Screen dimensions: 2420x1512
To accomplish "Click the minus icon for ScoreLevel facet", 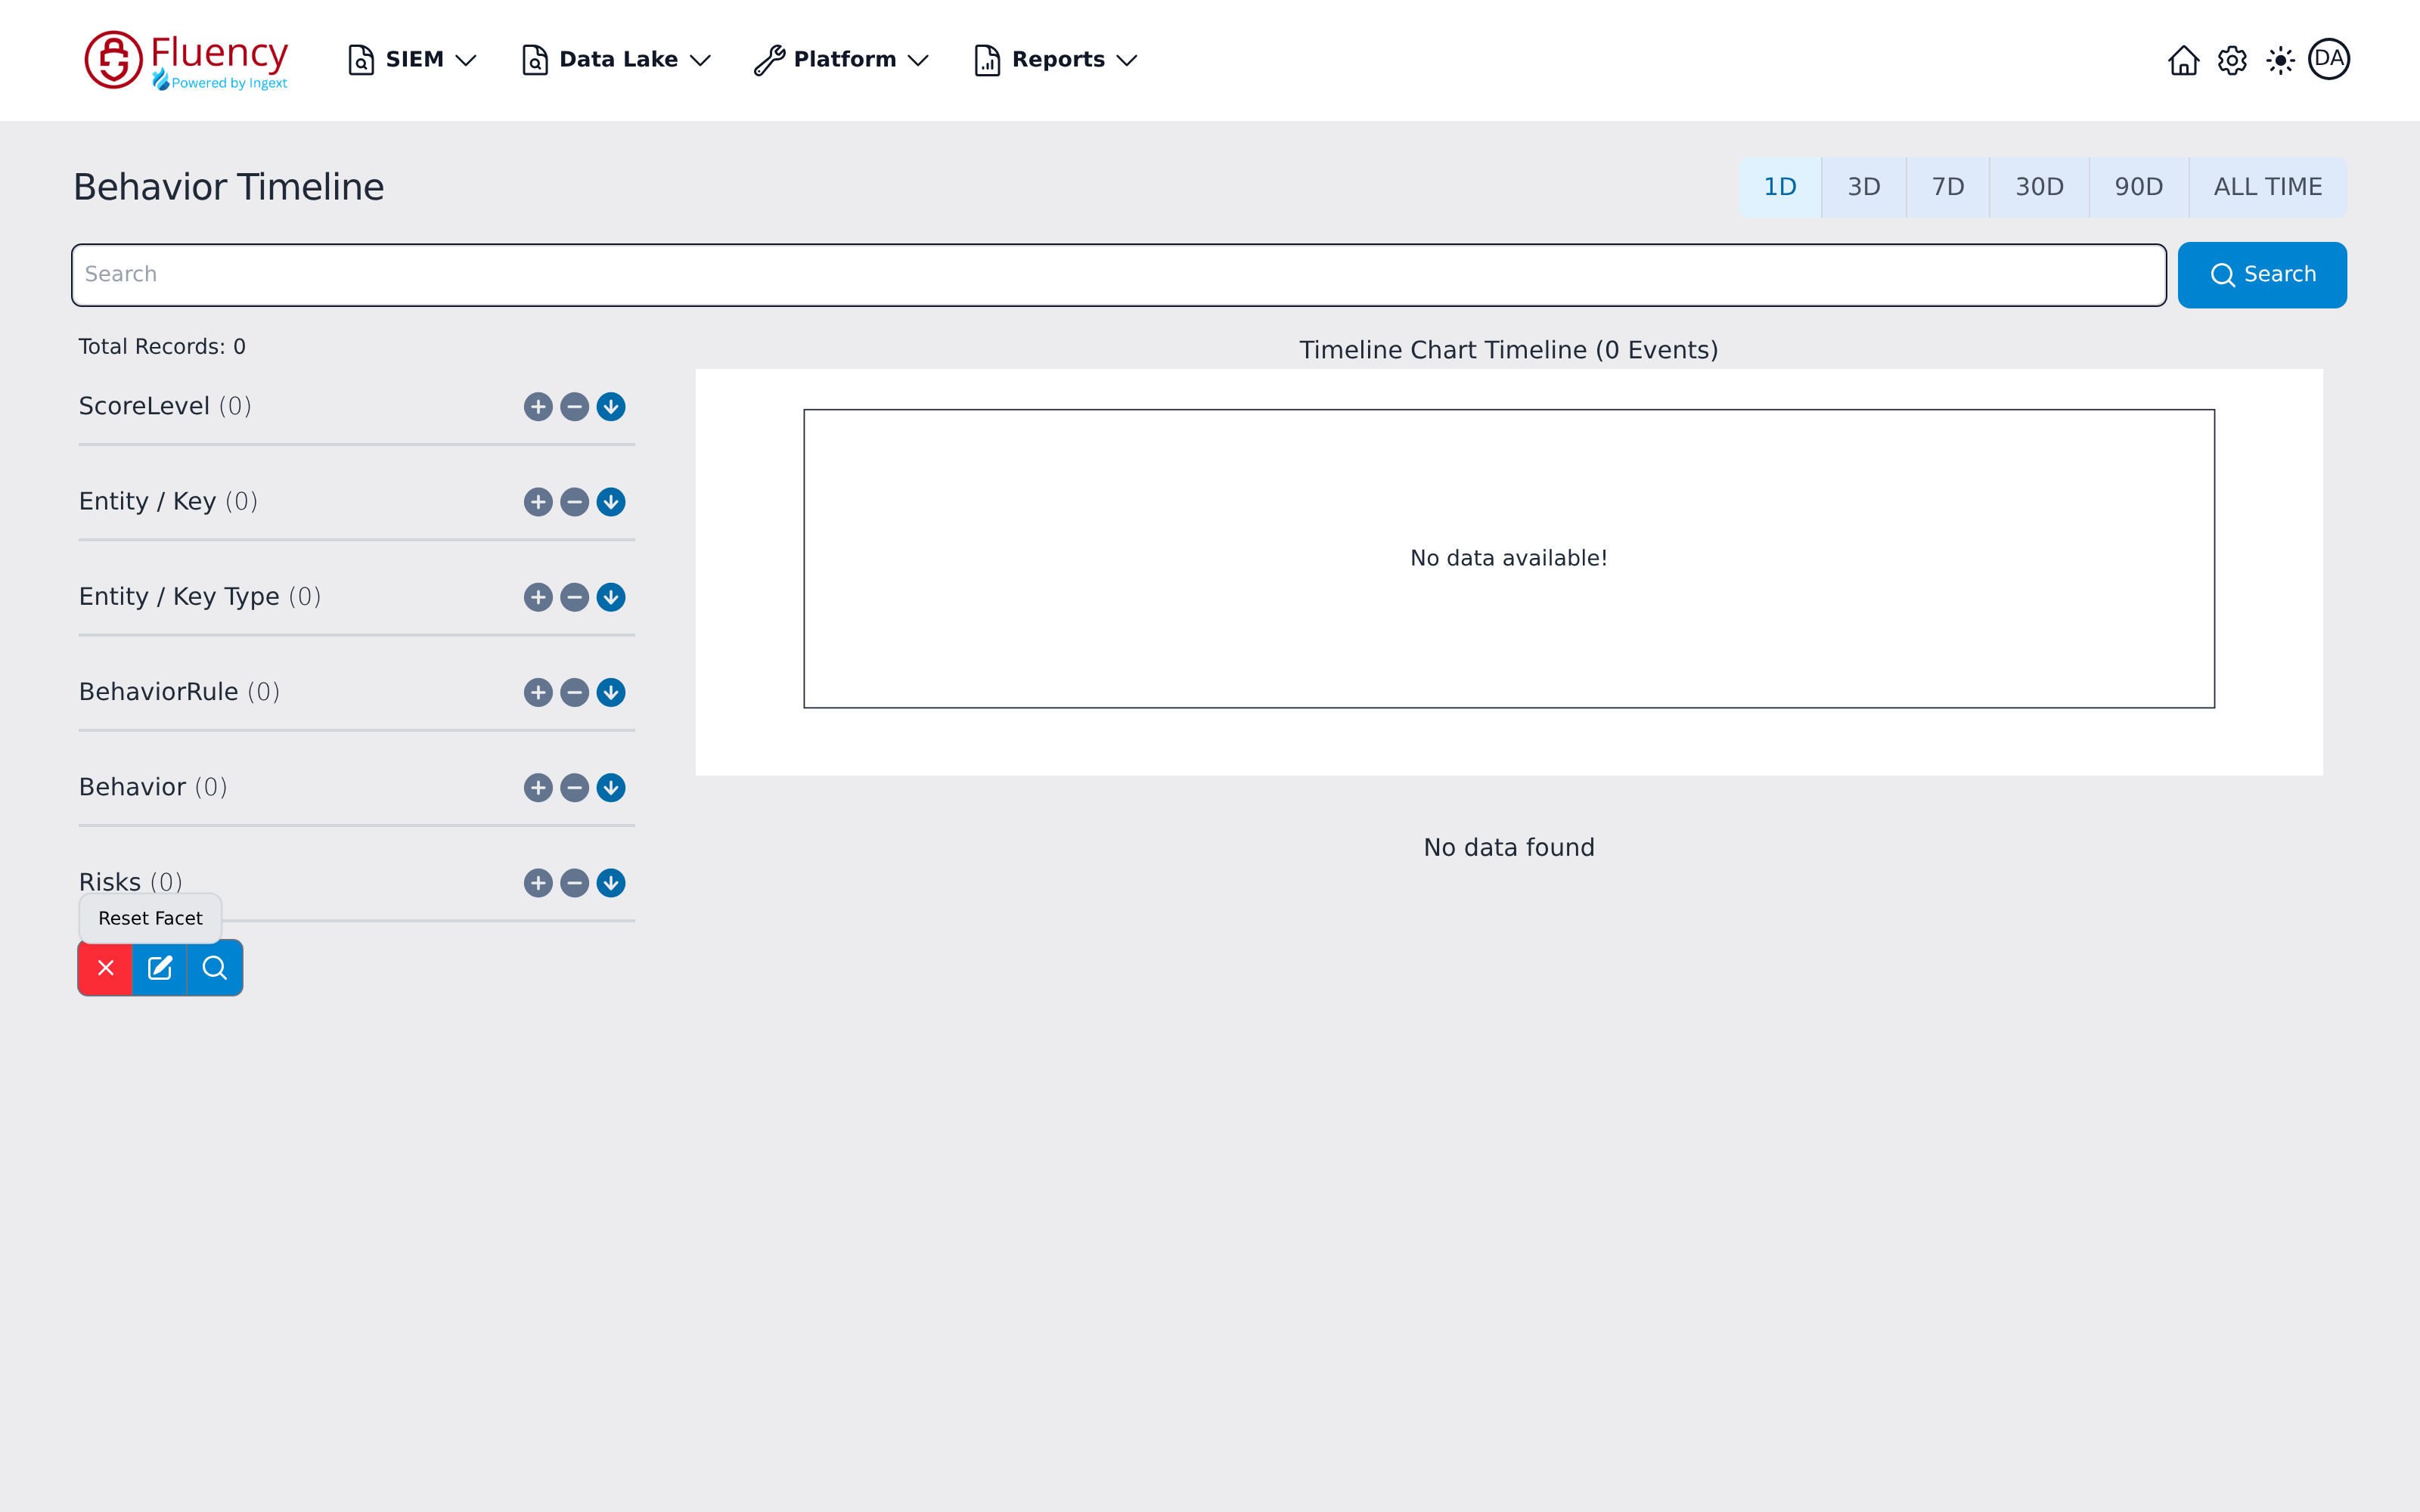I will pyautogui.click(x=574, y=406).
